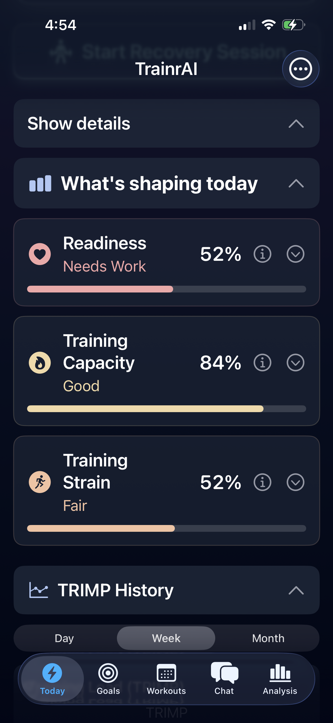Click the heart Readiness icon

pyautogui.click(x=40, y=254)
